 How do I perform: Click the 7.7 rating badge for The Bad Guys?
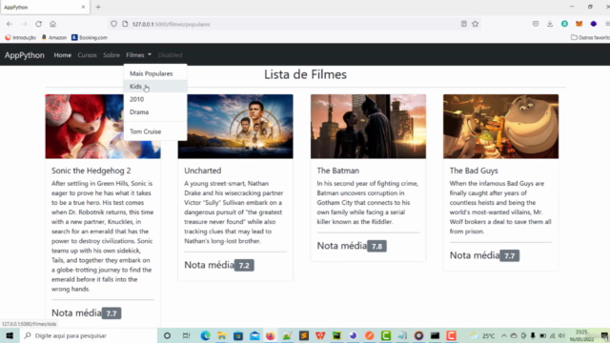tap(510, 256)
